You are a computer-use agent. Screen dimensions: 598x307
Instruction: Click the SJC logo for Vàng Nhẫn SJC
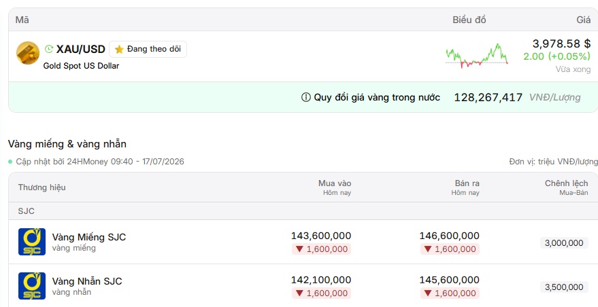[32, 286]
